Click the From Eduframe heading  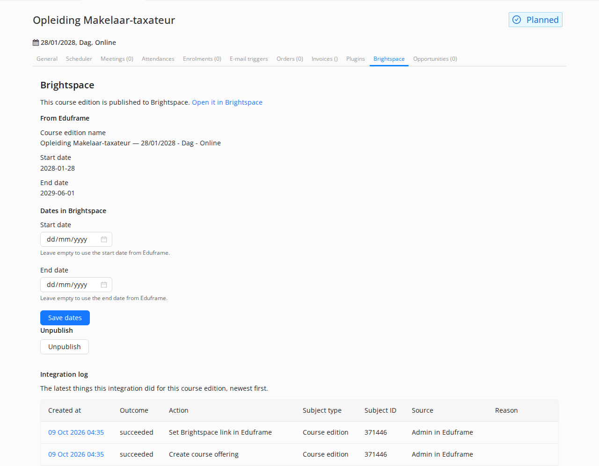(x=65, y=118)
